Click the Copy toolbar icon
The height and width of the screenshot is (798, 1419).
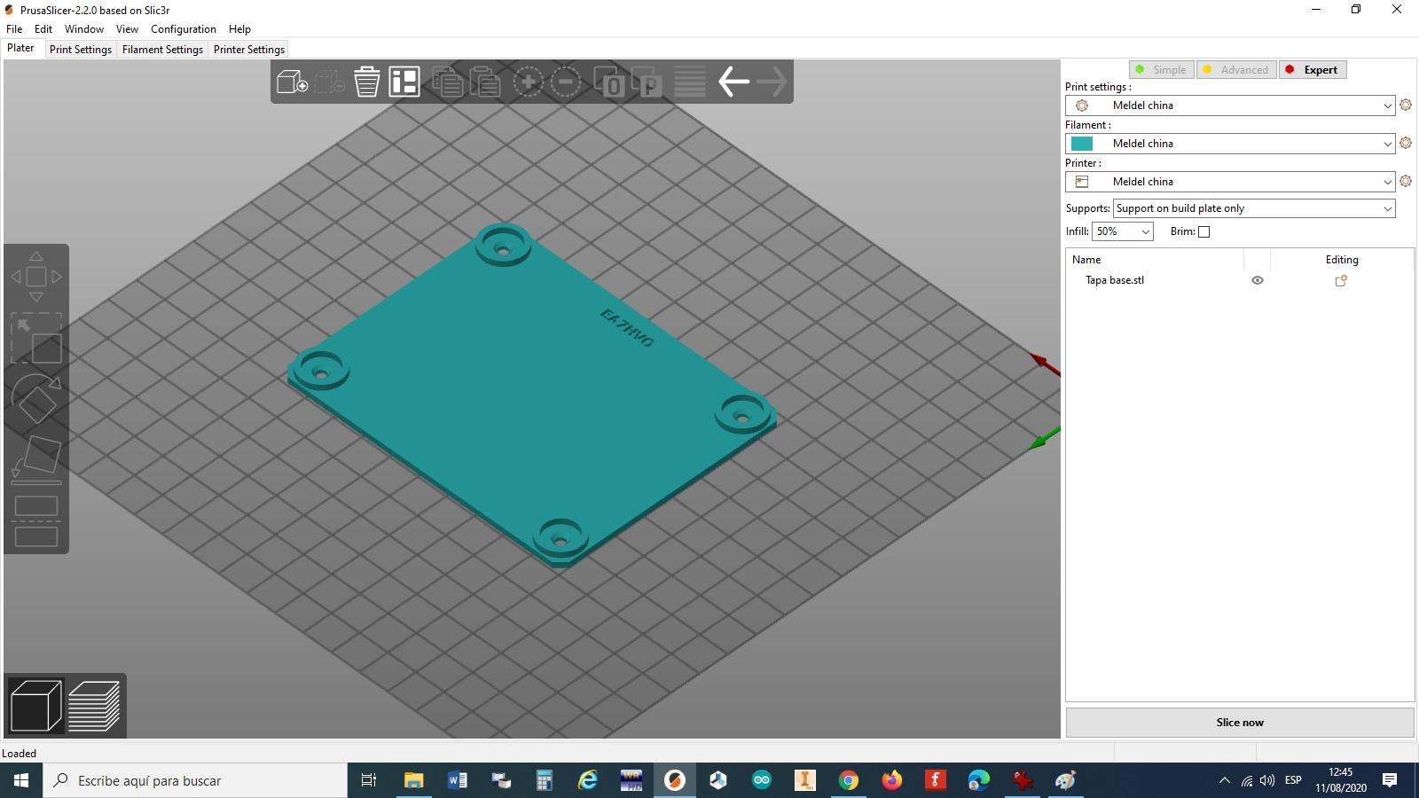click(x=448, y=82)
